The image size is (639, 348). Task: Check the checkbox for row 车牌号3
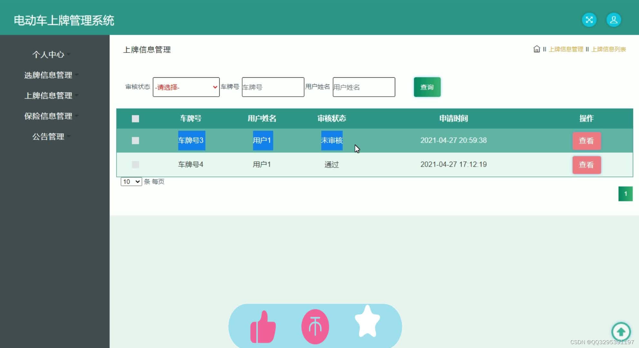135,140
